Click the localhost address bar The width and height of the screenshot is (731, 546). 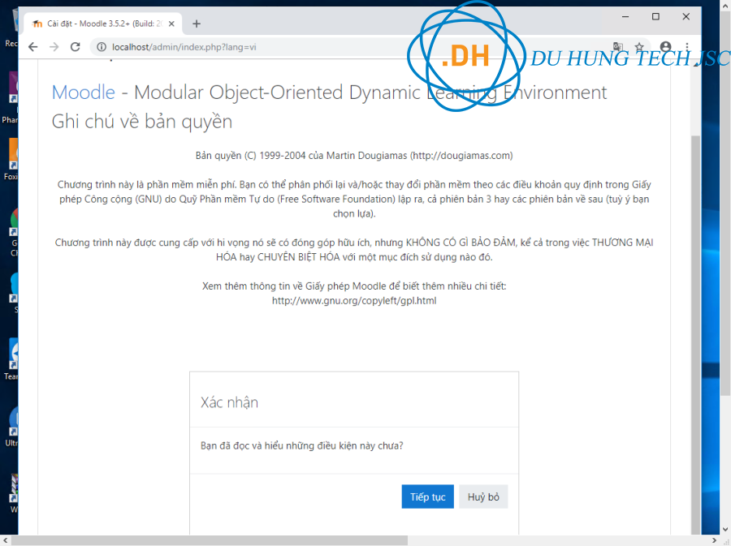tap(325, 47)
